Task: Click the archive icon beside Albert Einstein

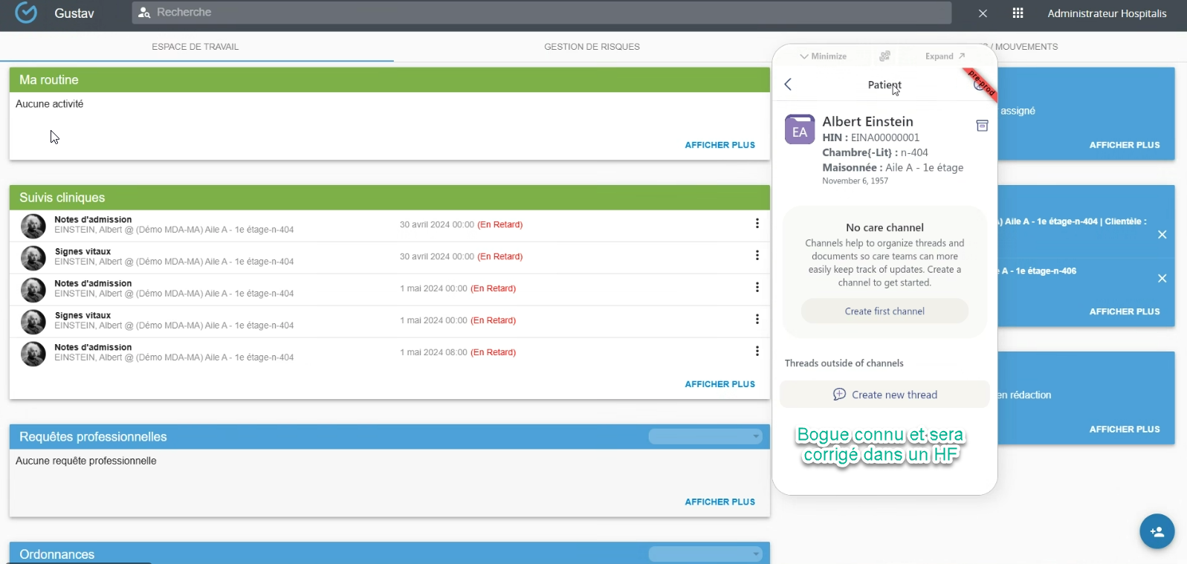Action: pyautogui.click(x=982, y=126)
